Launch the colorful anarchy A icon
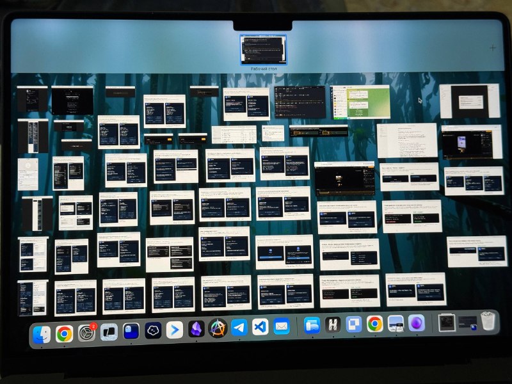The image size is (512, 384). 218,328
